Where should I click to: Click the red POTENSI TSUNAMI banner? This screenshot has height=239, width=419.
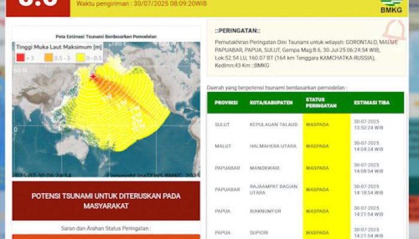pyautogui.click(x=106, y=201)
